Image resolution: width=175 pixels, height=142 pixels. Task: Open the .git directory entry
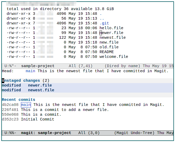click(x=104, y=23)
